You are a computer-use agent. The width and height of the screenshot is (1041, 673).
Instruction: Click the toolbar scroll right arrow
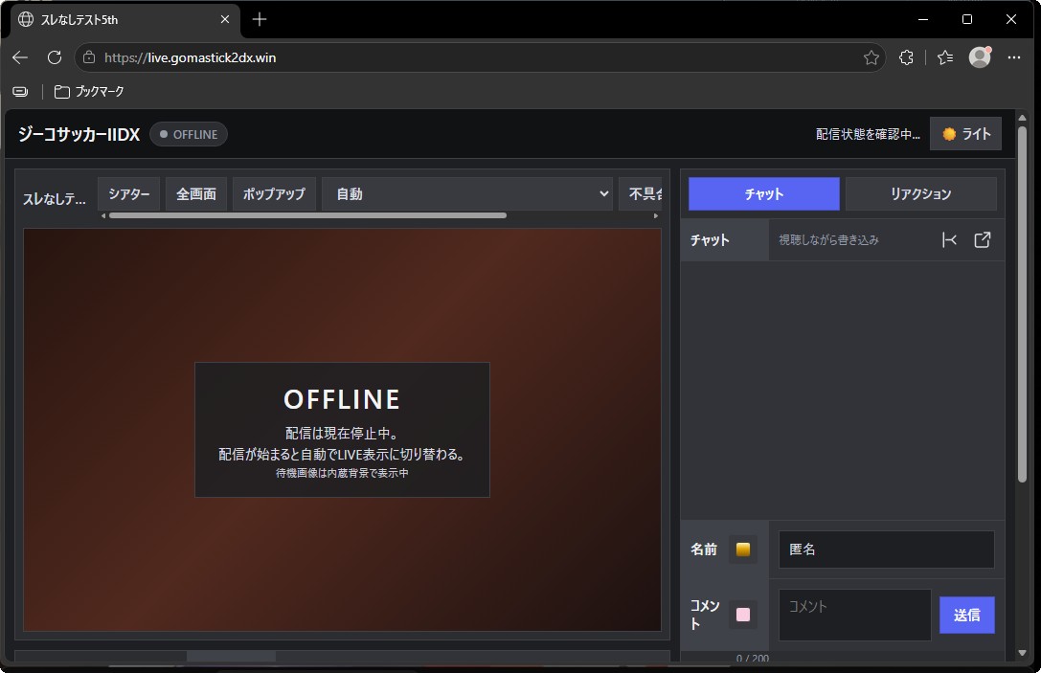656,215
